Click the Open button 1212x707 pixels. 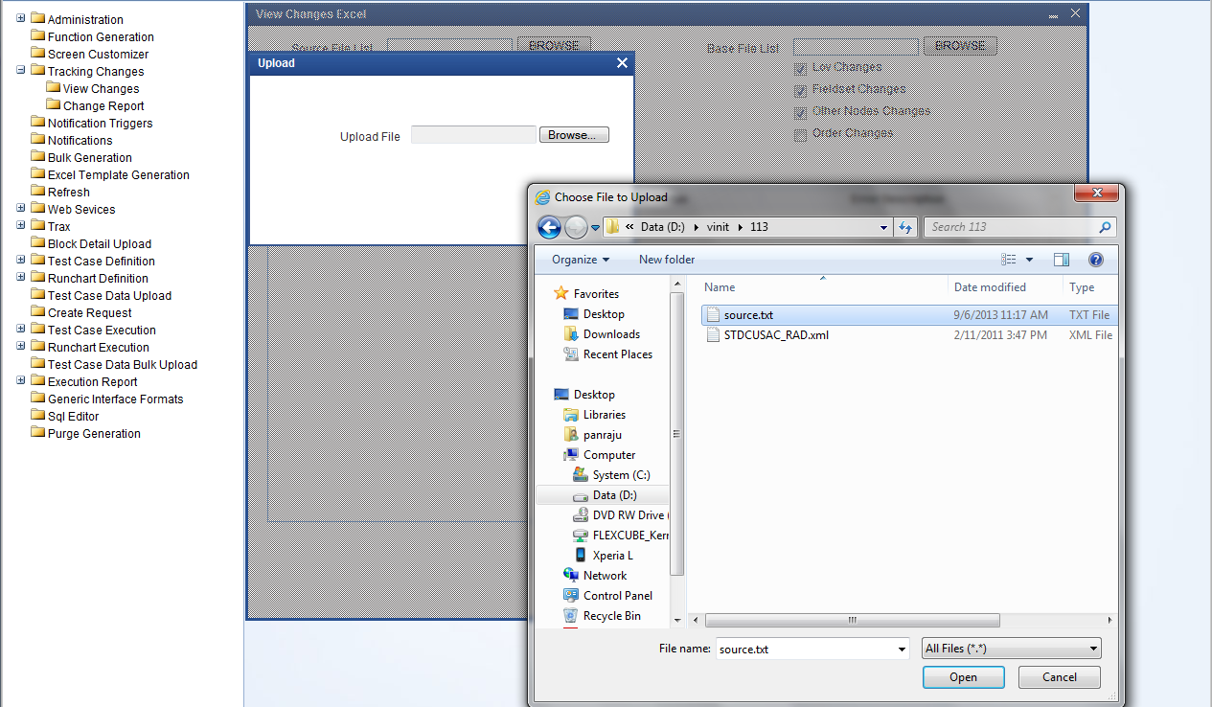963,677
